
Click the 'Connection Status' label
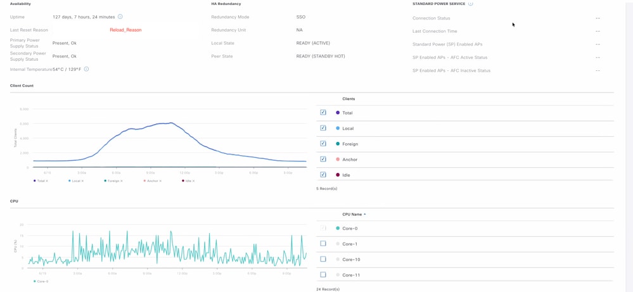click(x=431, y=18)
